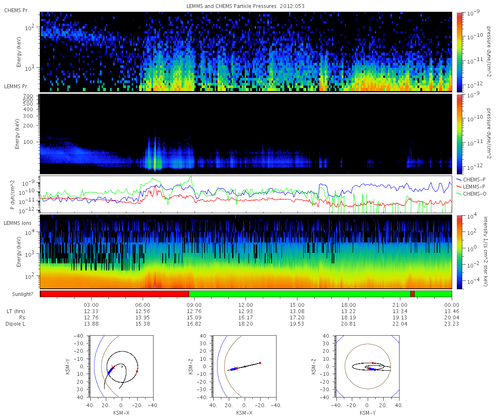502x418 pixels.
Task: Click the Dipole L value 13.88
Action: [92, 324]
